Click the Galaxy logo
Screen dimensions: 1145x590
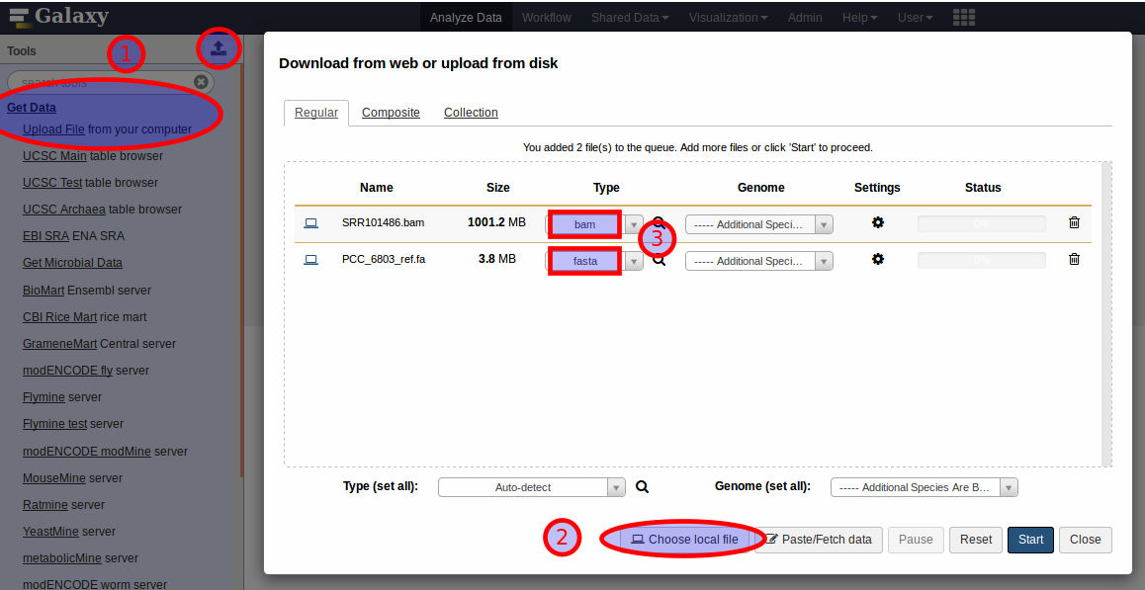tap(59, 16)
